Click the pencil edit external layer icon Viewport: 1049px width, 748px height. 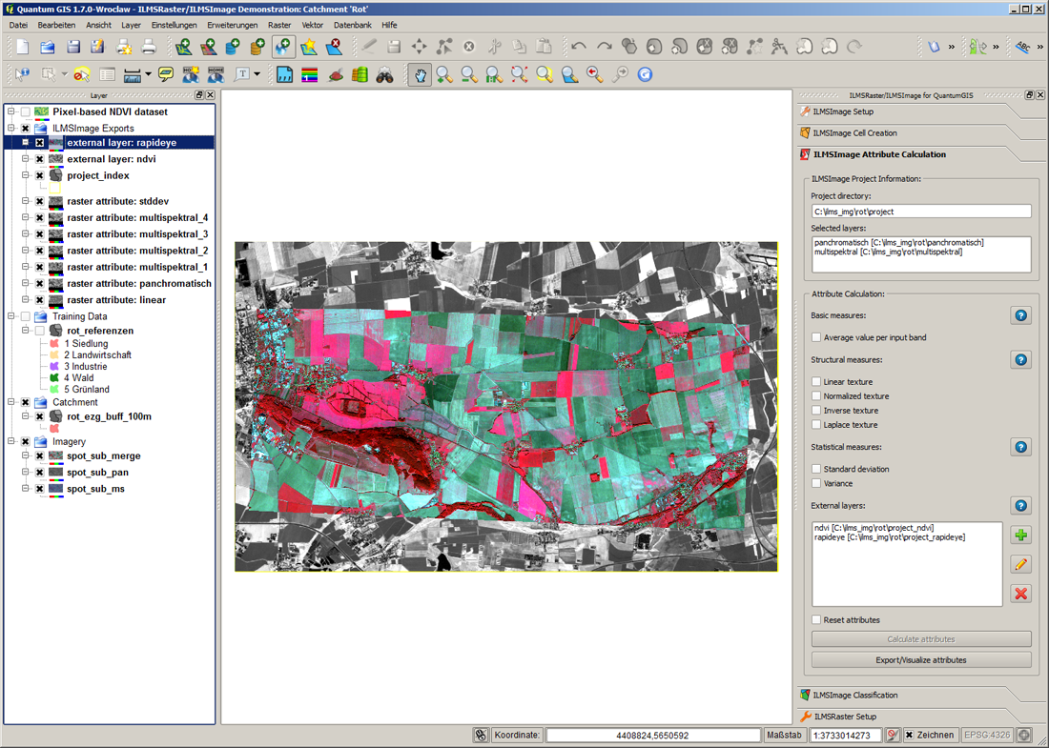coord(1020,564)
